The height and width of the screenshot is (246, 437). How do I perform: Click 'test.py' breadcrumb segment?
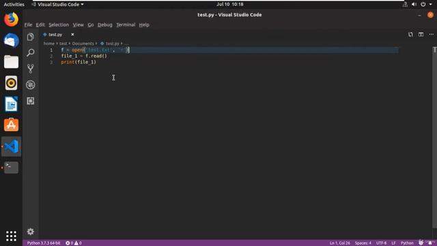(x=112, y=44)
